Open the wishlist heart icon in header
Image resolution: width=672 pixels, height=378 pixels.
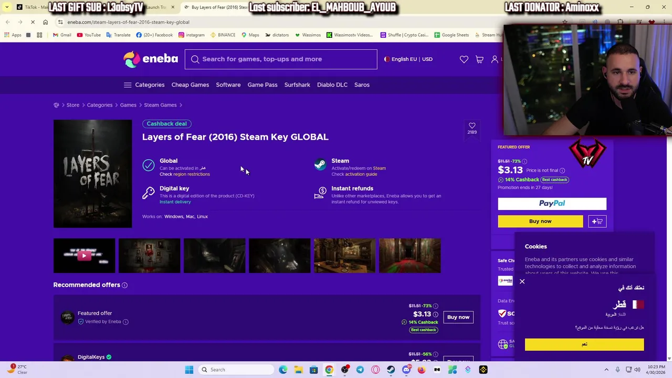pos(464,59)
